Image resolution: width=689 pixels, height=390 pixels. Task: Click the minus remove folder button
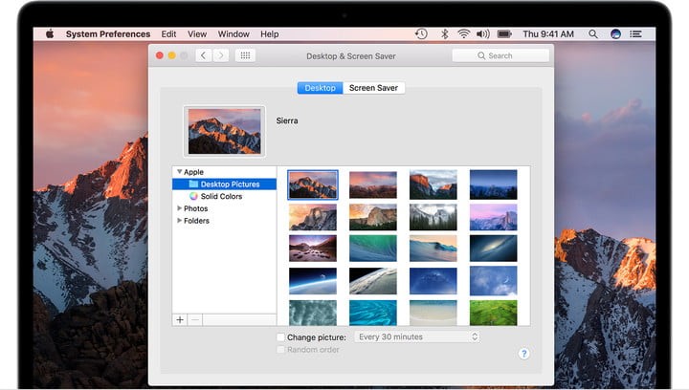click(195, 320)
